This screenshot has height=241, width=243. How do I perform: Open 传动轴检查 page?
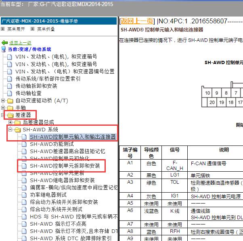tap(29, 93)
